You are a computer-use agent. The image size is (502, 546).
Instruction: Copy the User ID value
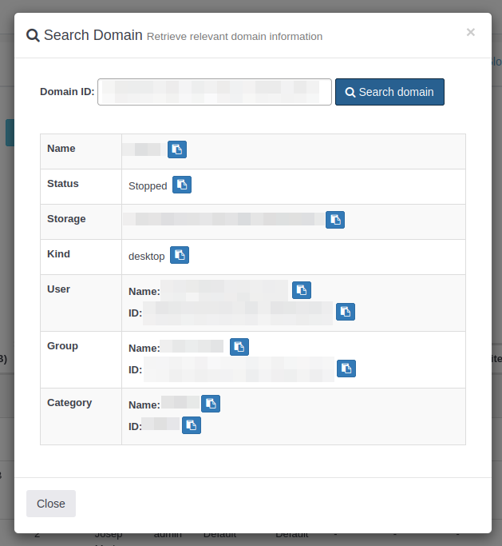pos(345,312)
